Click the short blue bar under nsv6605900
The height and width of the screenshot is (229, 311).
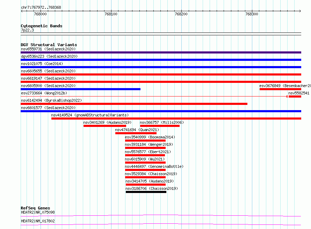(x=80, y=89)
